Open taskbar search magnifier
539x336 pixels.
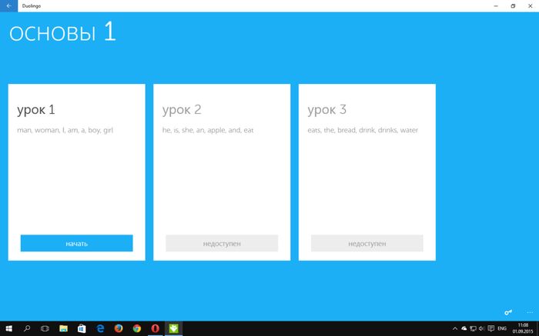pyautogui.click(x=27, y=328)
